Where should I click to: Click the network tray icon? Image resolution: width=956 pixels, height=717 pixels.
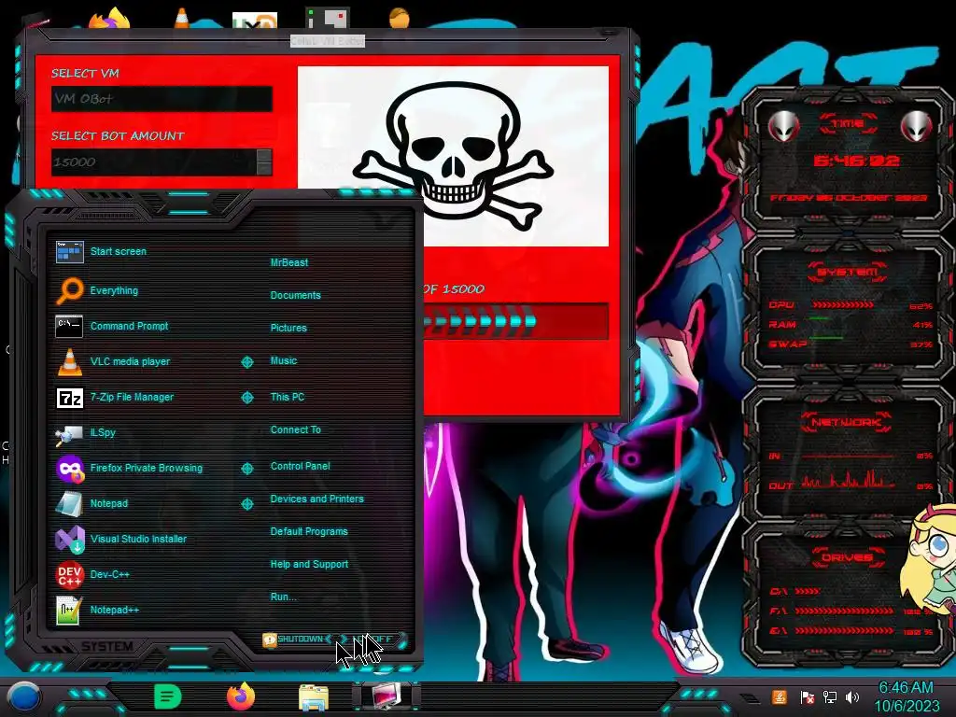coord(830,696)
